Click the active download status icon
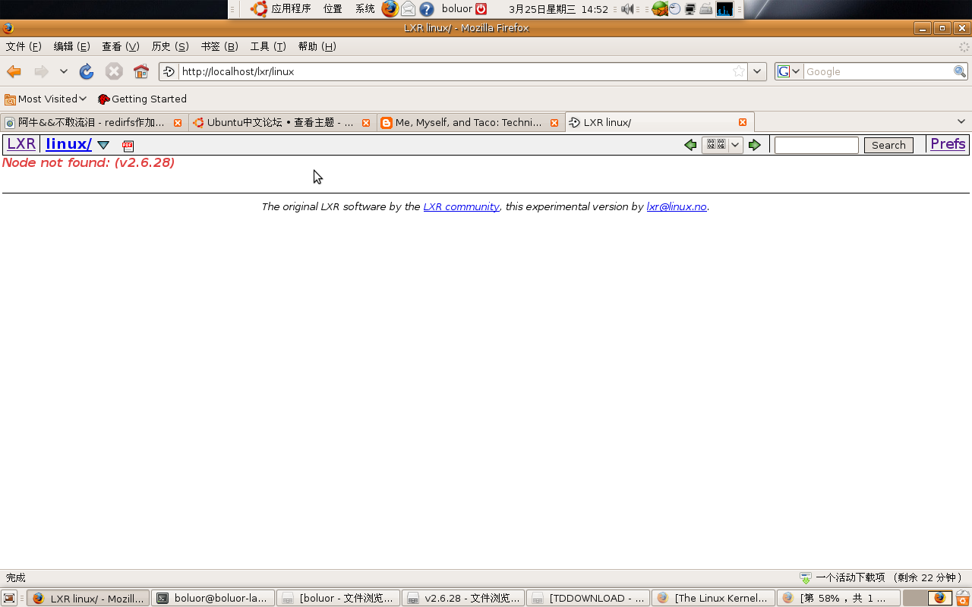 tap(805, 577)
